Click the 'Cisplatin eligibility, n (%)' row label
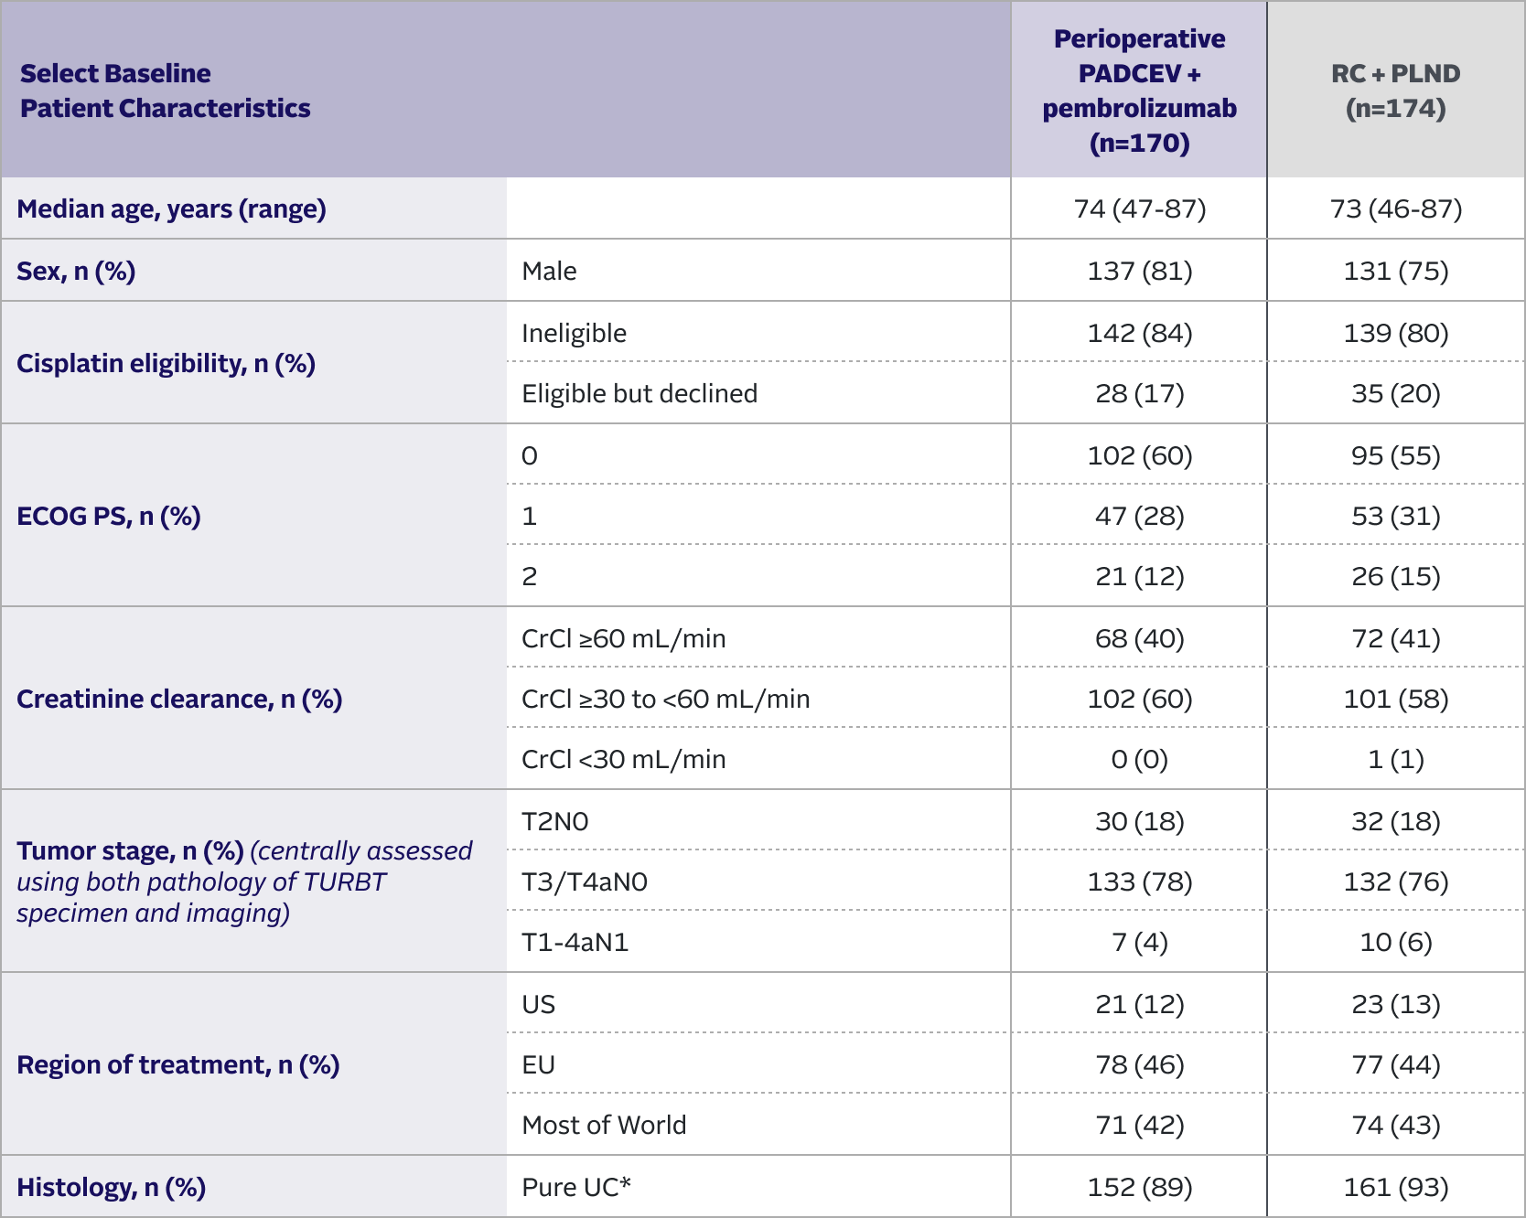The image size is (1526, 1218). click(x=166, y=364)
